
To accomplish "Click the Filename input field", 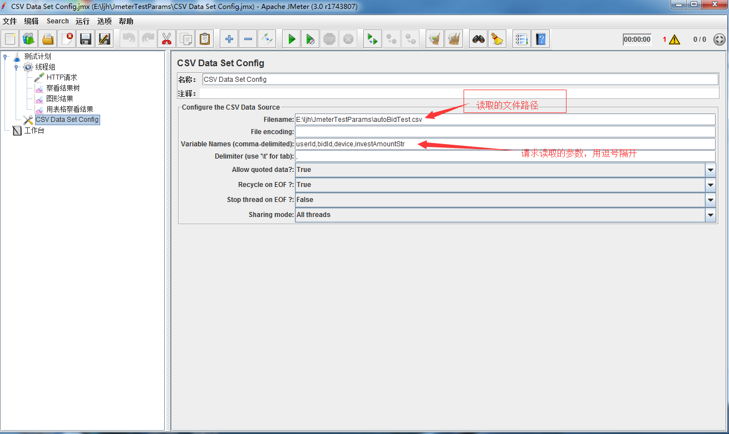I will pos(505,120).
